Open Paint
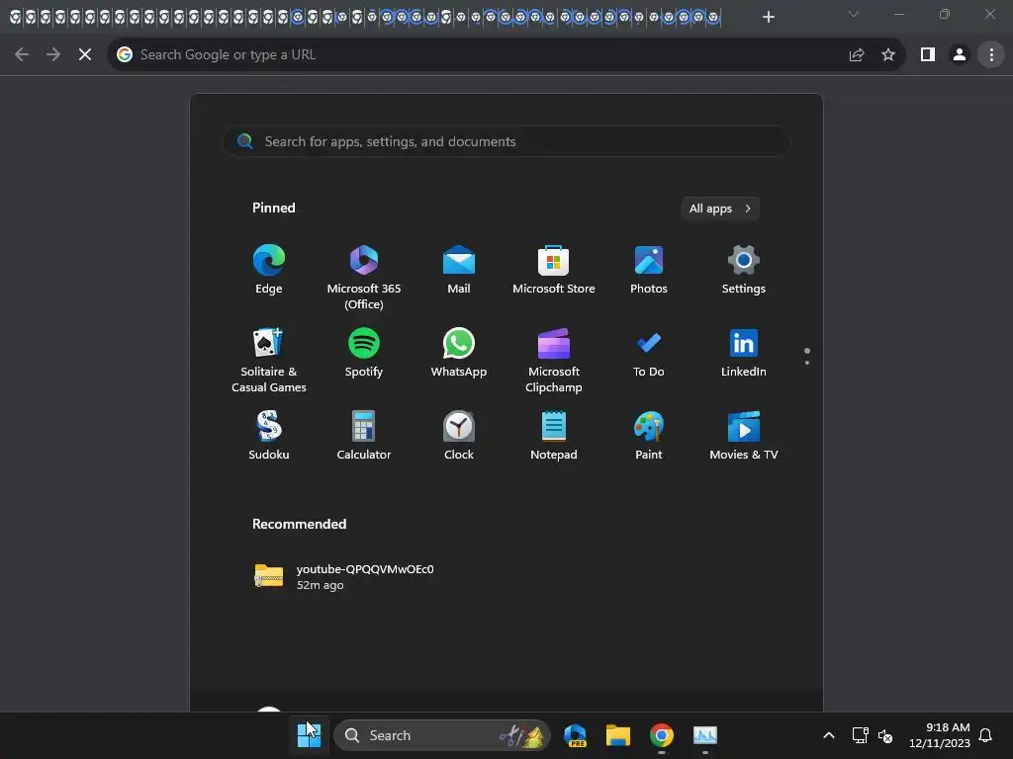This screenshot has width=1013, height=759. (649, 435)
